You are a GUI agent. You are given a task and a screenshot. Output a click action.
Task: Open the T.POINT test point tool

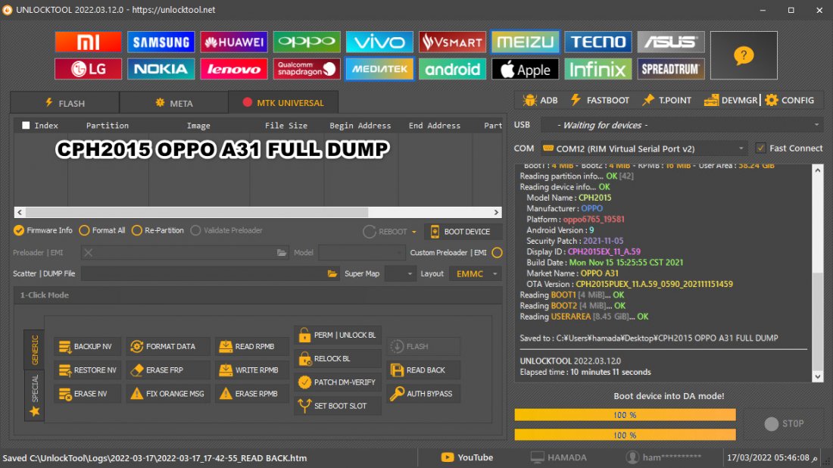(666, 101)
